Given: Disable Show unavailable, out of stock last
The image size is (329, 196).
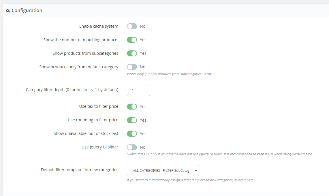Looking at the screenshot, I should [x=132, y=134].
